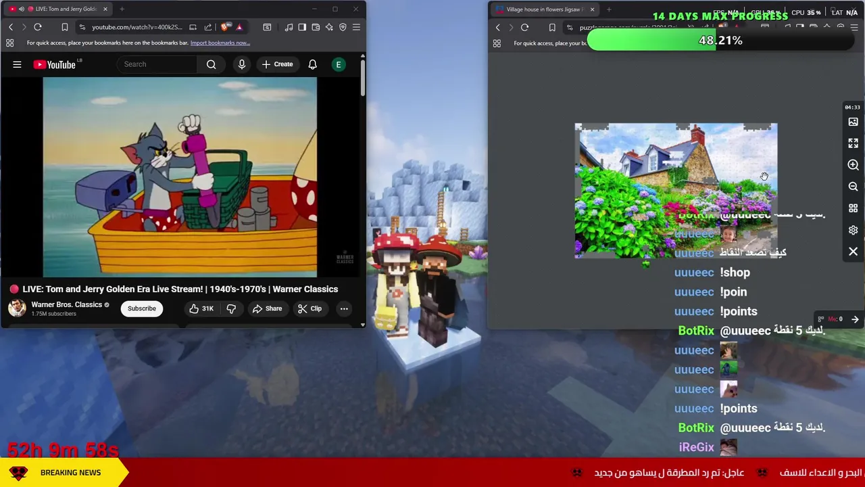Close the jigsaw puzzle toolbar with X
The width and height of the screenshot is (865, 487).
pyautogui.click(x=853, y=252)
